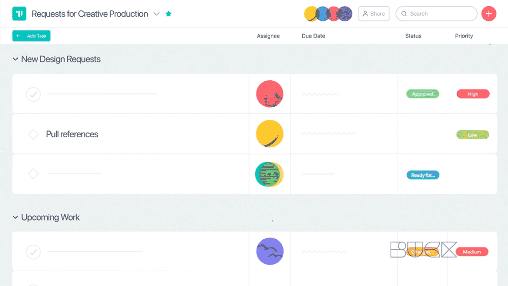508x286 pixels.
Task: Click the Upcoming Work section title
Action: click(x=50, y=217)
